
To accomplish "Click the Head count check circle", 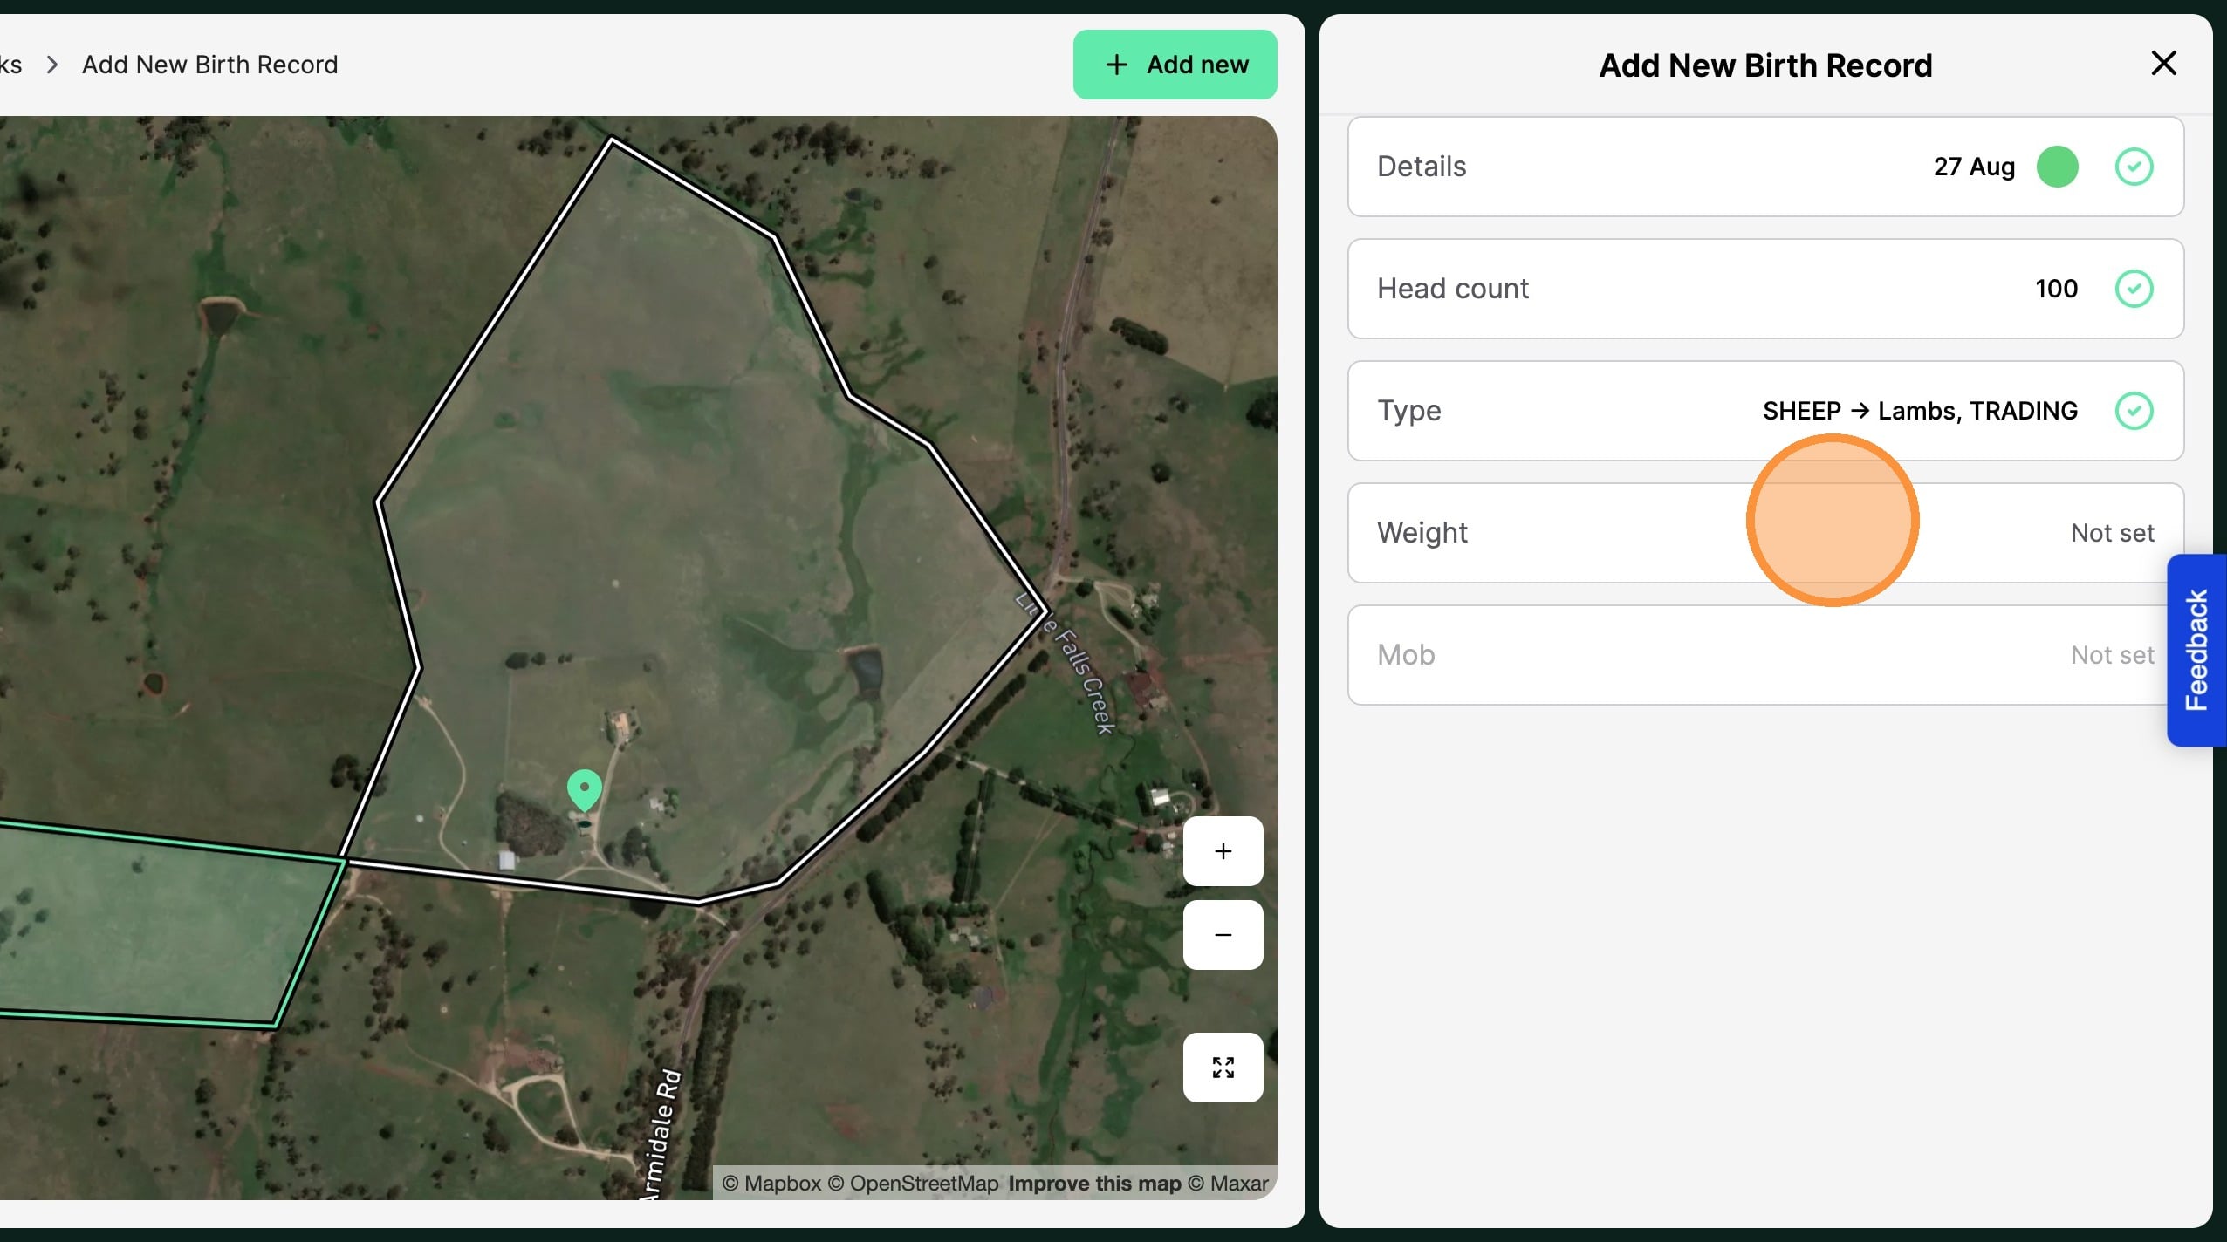I will coord(2134,289).
